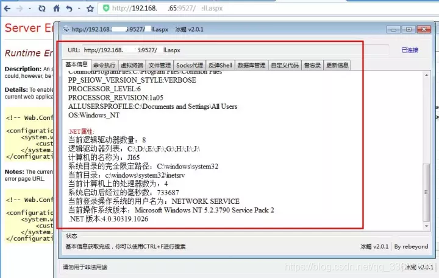Viewport: 439px width, 278px height.
Task: Click the status message about CTRL+F
Action: point(126,247)
